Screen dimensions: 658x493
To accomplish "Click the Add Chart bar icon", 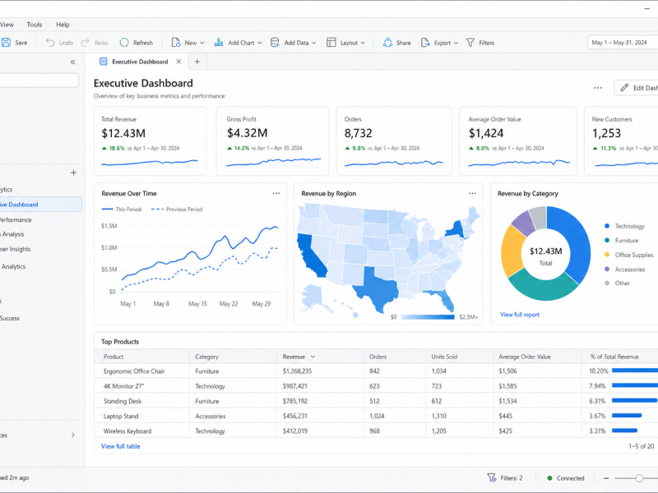I will (219, 43).
